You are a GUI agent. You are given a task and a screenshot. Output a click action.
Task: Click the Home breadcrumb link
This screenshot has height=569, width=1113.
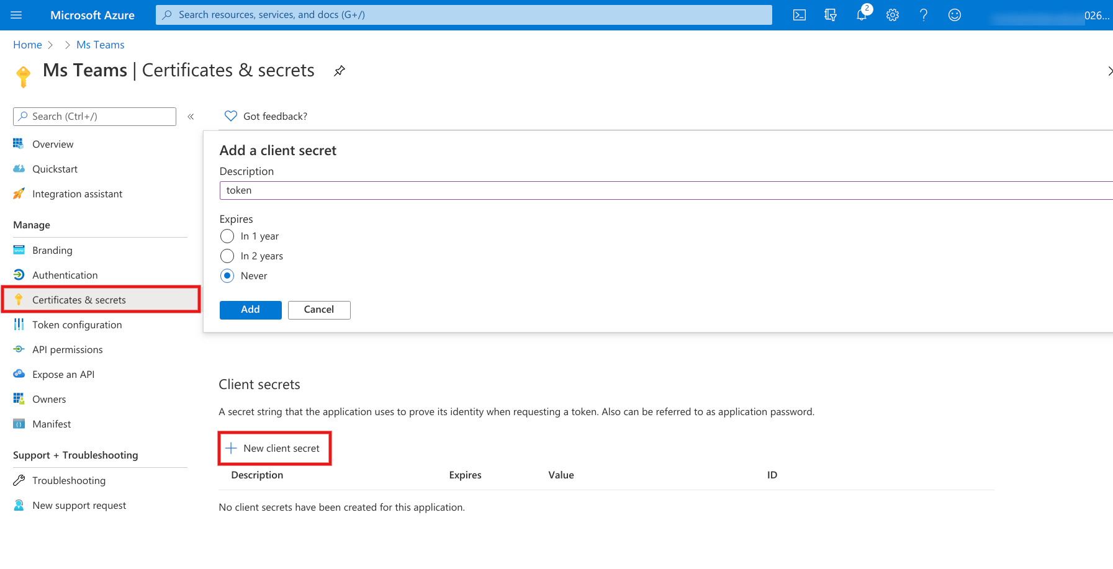(x=27, y=45)
